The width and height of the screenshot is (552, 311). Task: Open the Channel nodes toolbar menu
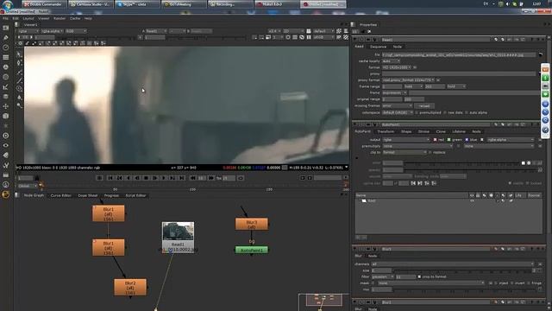point(6,57)
